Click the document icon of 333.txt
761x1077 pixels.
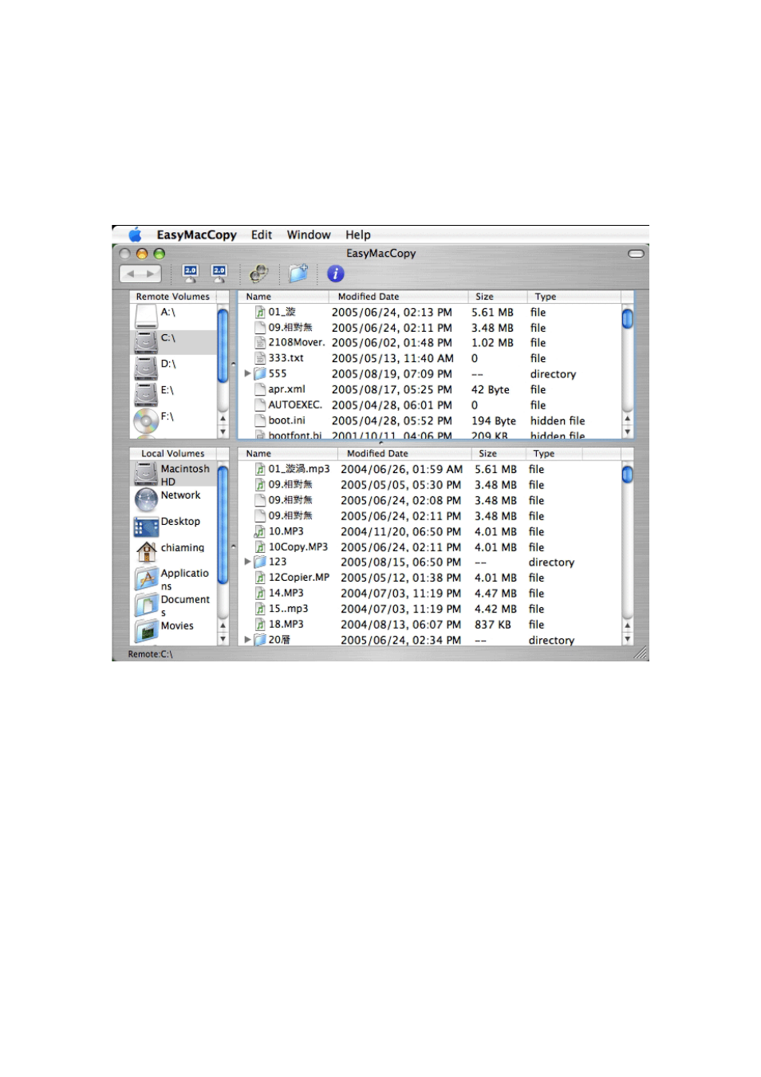260,358
